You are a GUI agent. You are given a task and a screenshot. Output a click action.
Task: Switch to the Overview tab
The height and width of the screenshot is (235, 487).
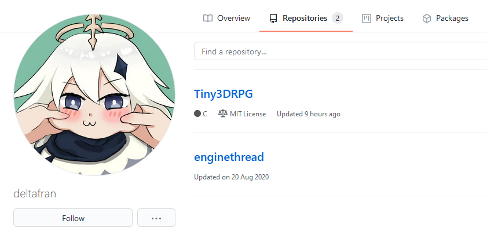(x=227, y=19)
